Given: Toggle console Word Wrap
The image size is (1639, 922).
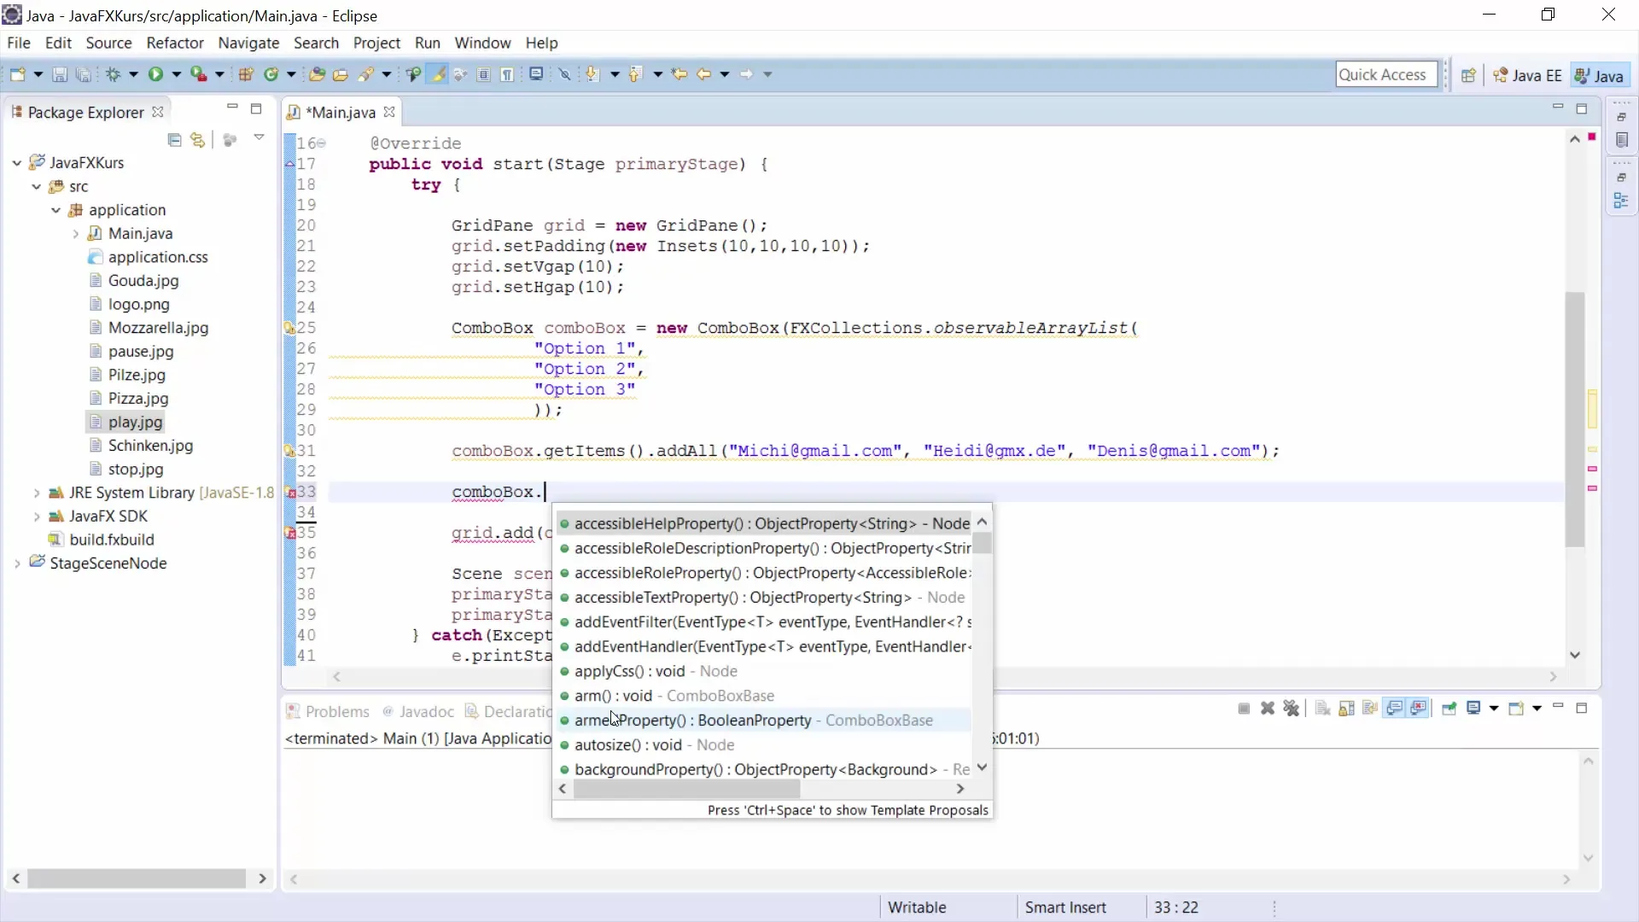Looking at the screenshot, I should click(x=1370, y=709).
